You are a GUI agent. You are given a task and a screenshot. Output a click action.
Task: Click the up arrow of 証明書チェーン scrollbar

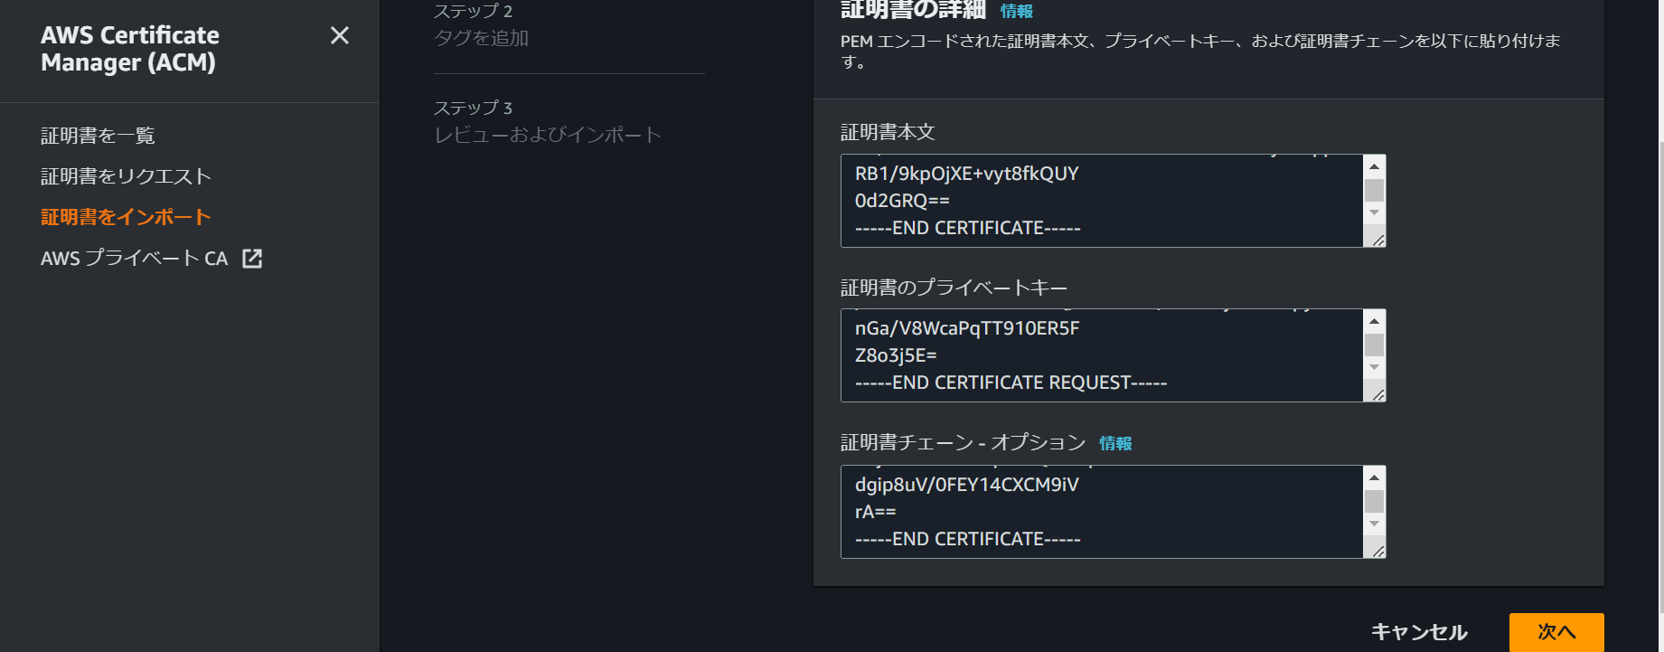[1374, 477]
